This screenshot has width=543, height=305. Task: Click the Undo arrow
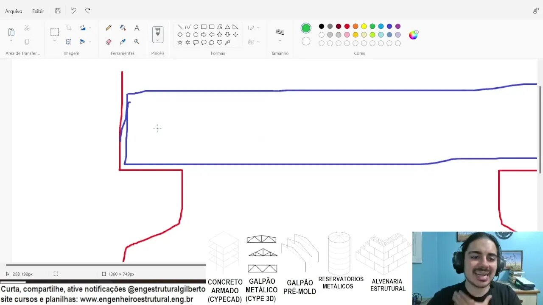(x=73, y=11)
